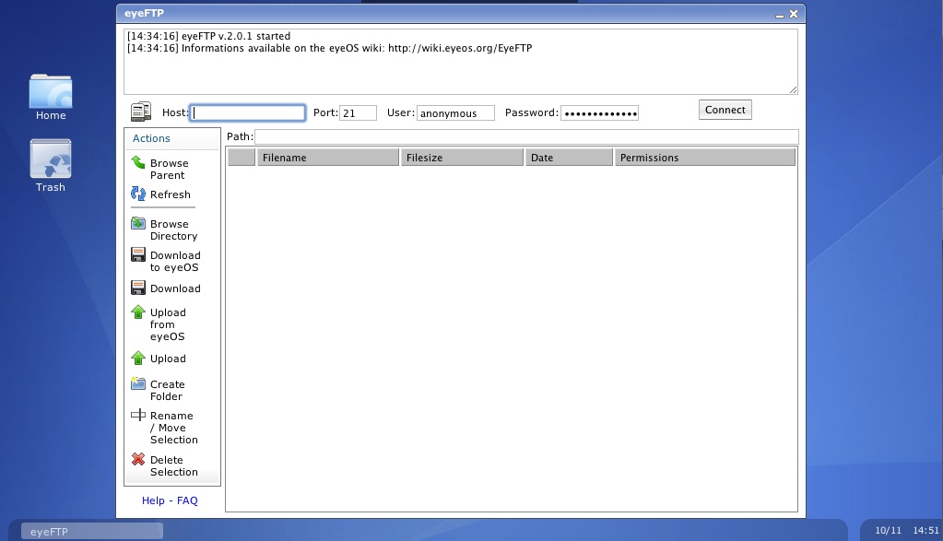Image resolution: width=943 pixels, height=541 pixels.
Task: Click into the Port field
Action: 359,113
